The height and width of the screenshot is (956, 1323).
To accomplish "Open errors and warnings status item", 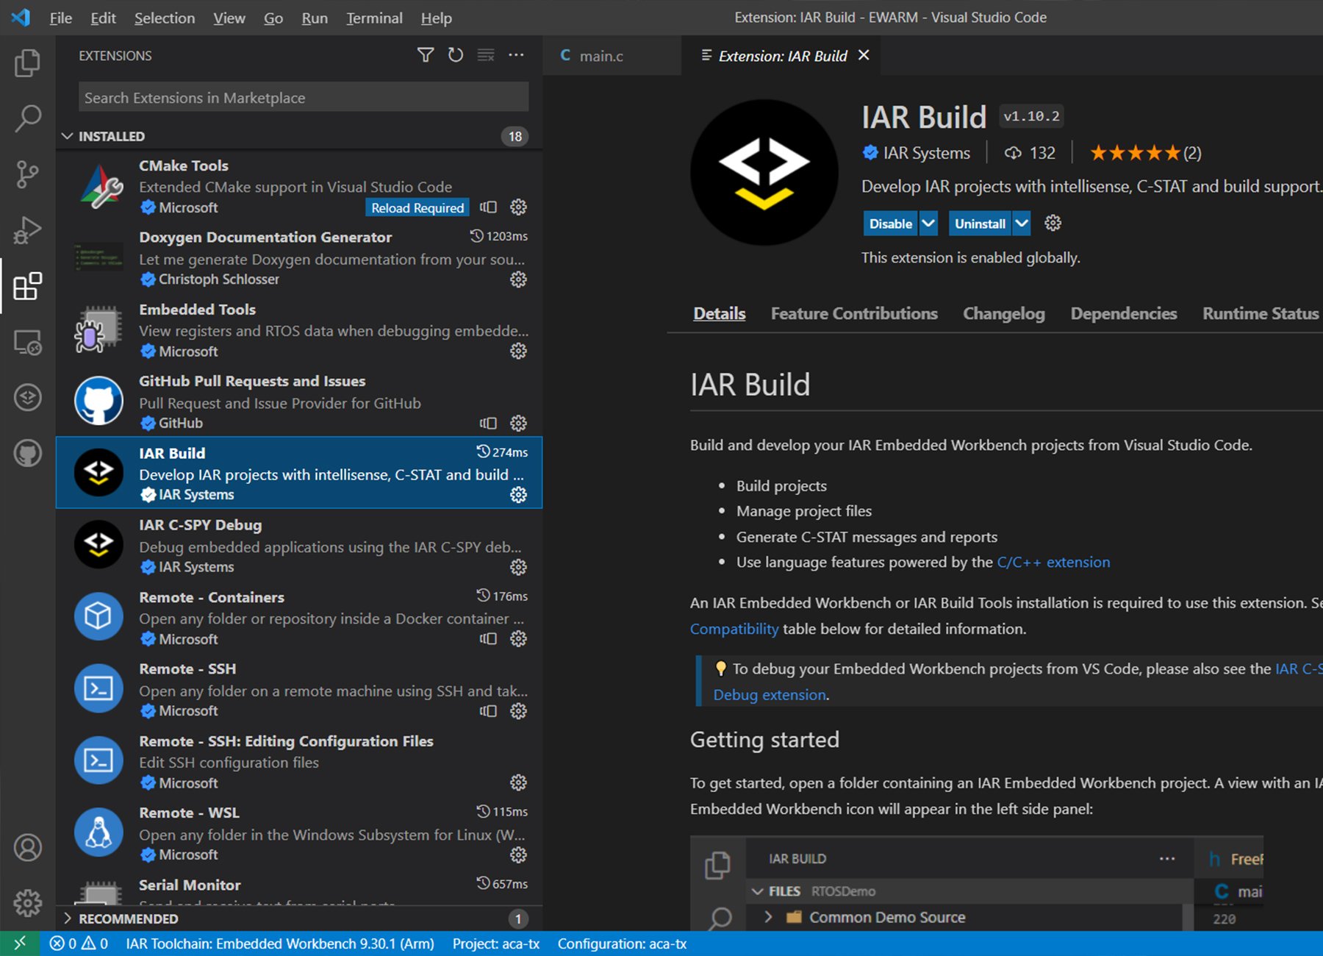I will click(x=79, y=943).
